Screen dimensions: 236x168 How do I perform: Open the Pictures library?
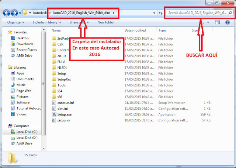pos(22,96)
